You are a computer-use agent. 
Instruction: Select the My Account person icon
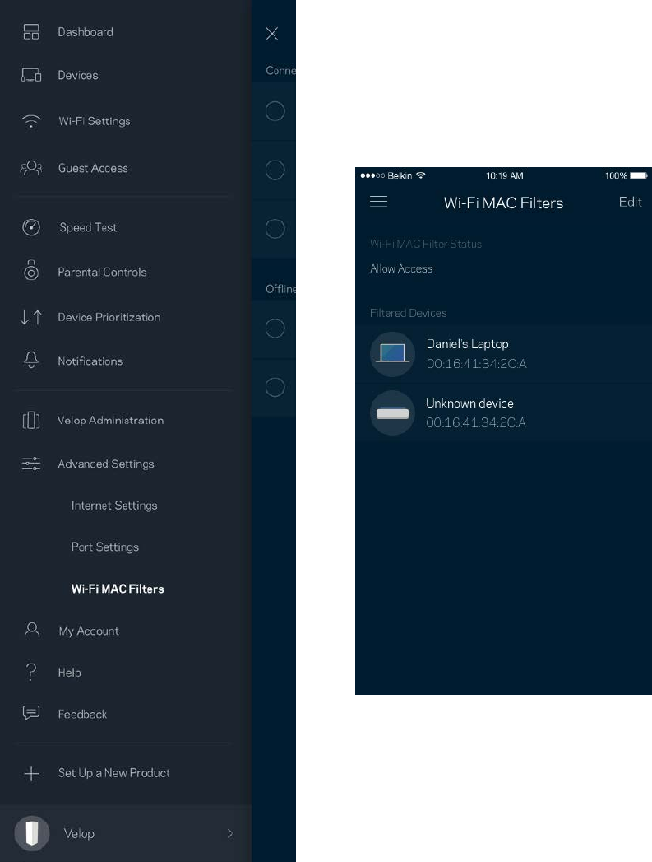click(32, 630)
